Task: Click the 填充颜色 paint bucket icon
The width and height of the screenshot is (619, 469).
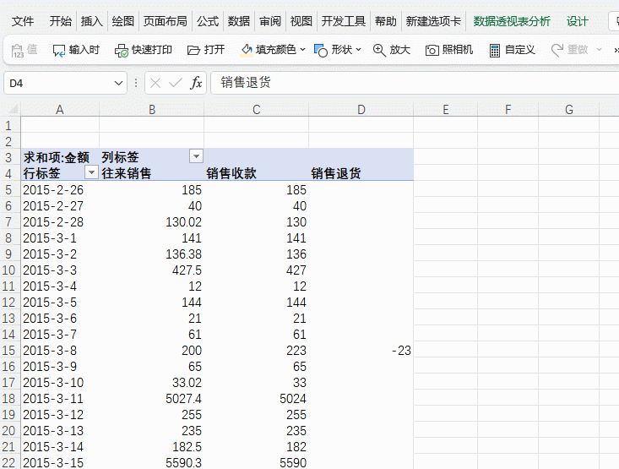Action: (247, 51)
